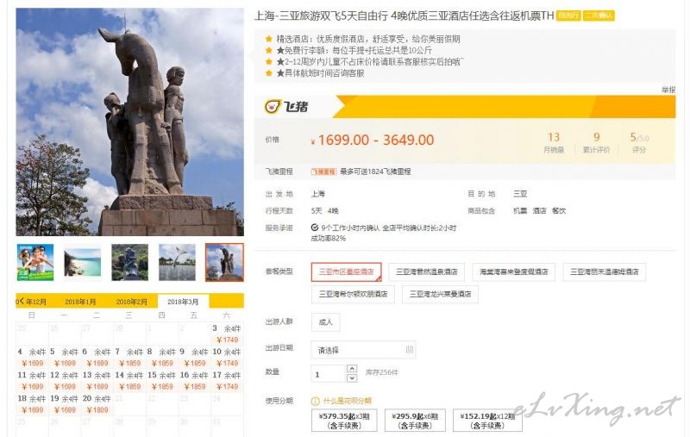
Task: Pick March 10 priced ¥1749 in calendar
Action: pyautogui.click(x=227, y=357)
